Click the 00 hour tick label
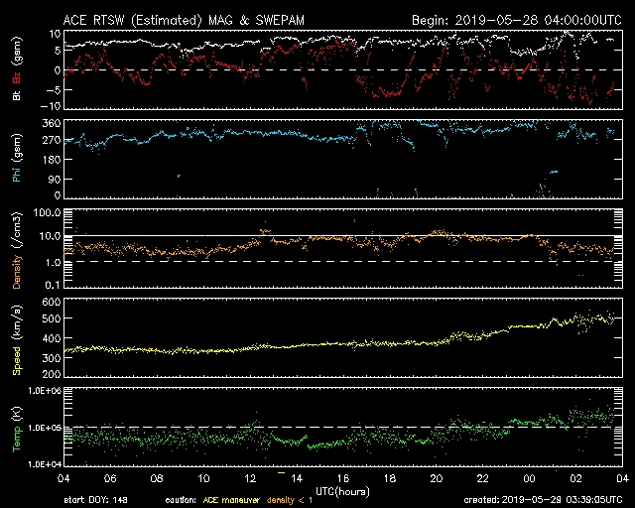This screenshot has height=508, width=635. pos(529,477)
